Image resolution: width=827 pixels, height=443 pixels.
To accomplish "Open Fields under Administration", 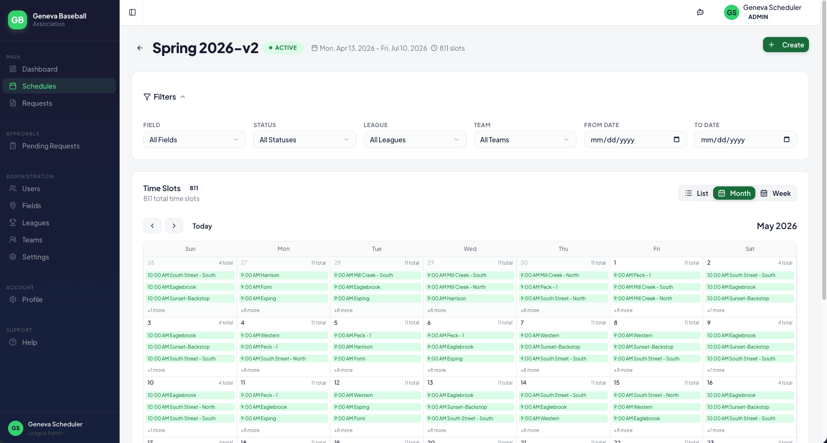I will 31,205.
